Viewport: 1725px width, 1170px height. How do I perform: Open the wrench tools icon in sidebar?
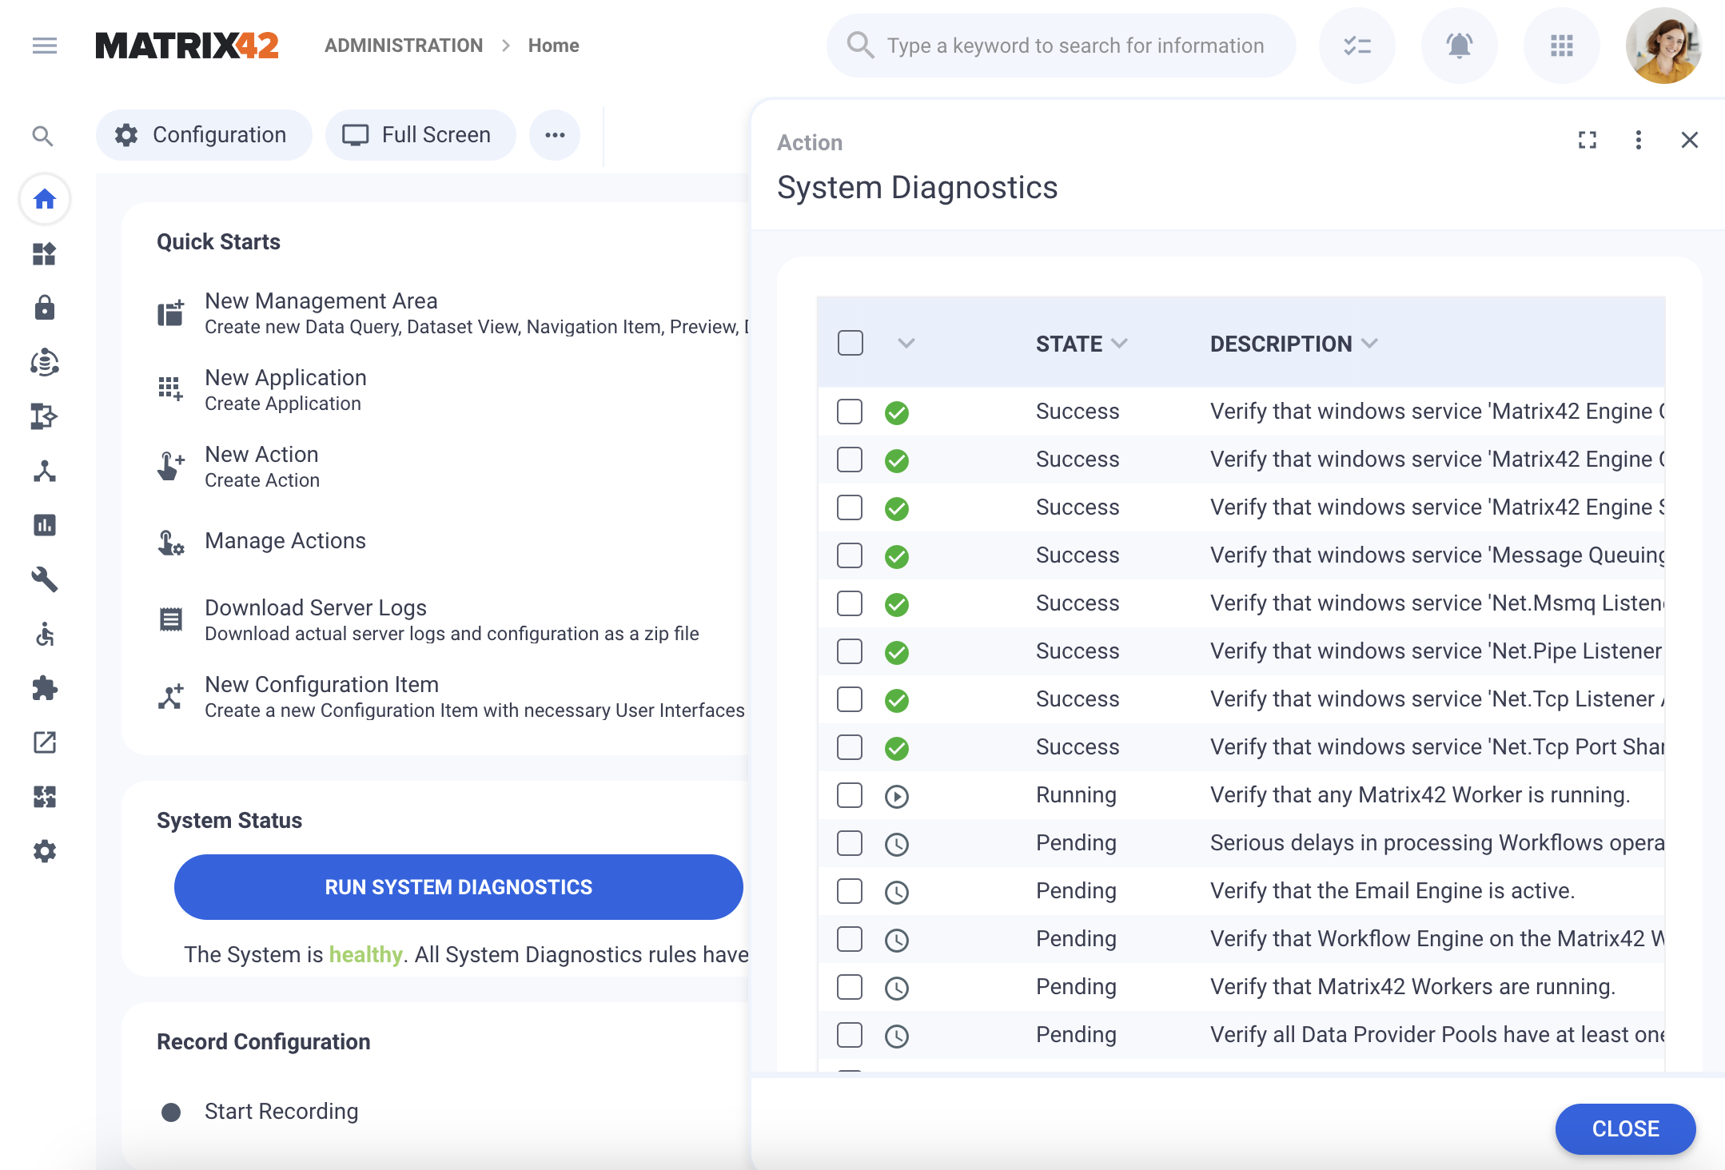click(45, 579)
